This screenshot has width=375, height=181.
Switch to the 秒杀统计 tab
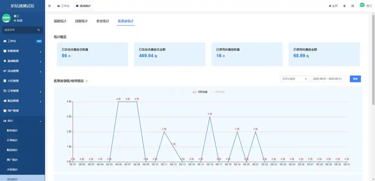pos(103,21)
